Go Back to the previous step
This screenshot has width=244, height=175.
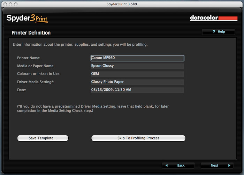click(178, 166)
